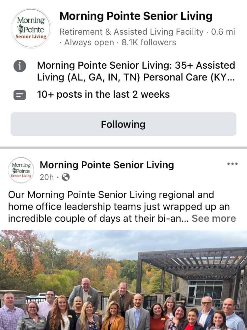Screen dimensions: 247x330
Task: Tap 10+ posts in the last 2 weeks
Action: click(x=103, y=95)
